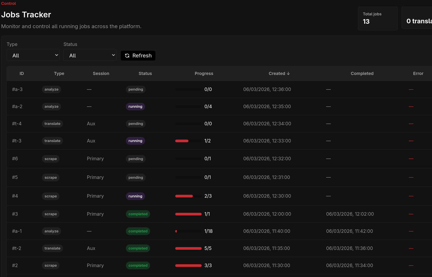
Task: Click the Session column header
Action: pos(101,73)
